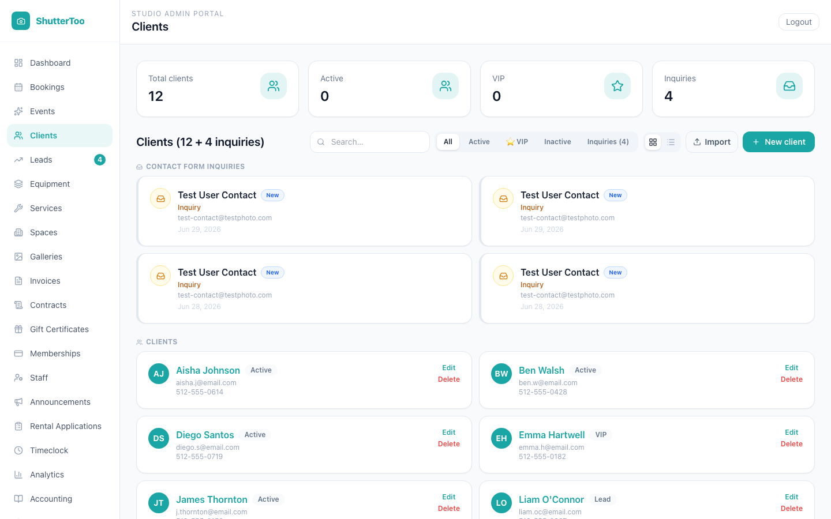Click Aisha Johnson's Active status badge
831x519 pixels.
261,370
